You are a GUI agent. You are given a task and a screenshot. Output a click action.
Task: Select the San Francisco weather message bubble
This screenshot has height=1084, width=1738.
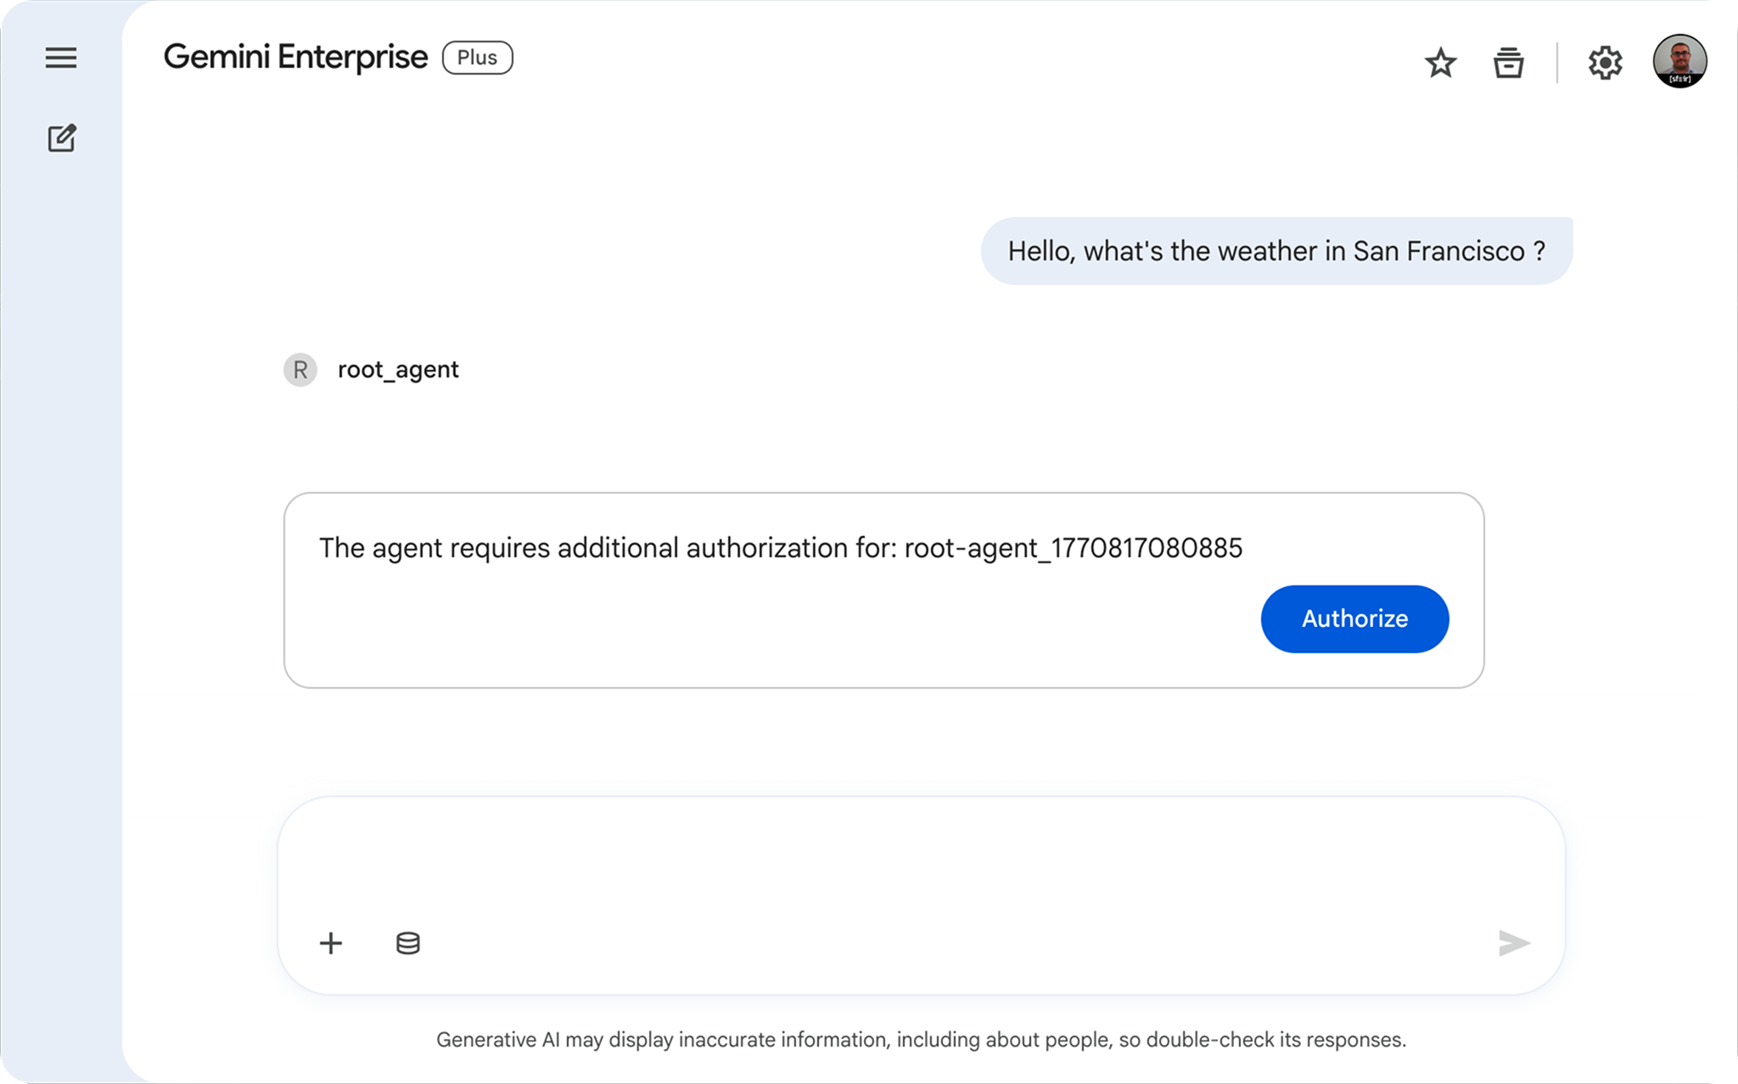(x=1276, y=251)
